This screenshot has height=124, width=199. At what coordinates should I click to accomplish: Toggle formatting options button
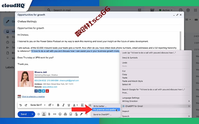point(44,114)
